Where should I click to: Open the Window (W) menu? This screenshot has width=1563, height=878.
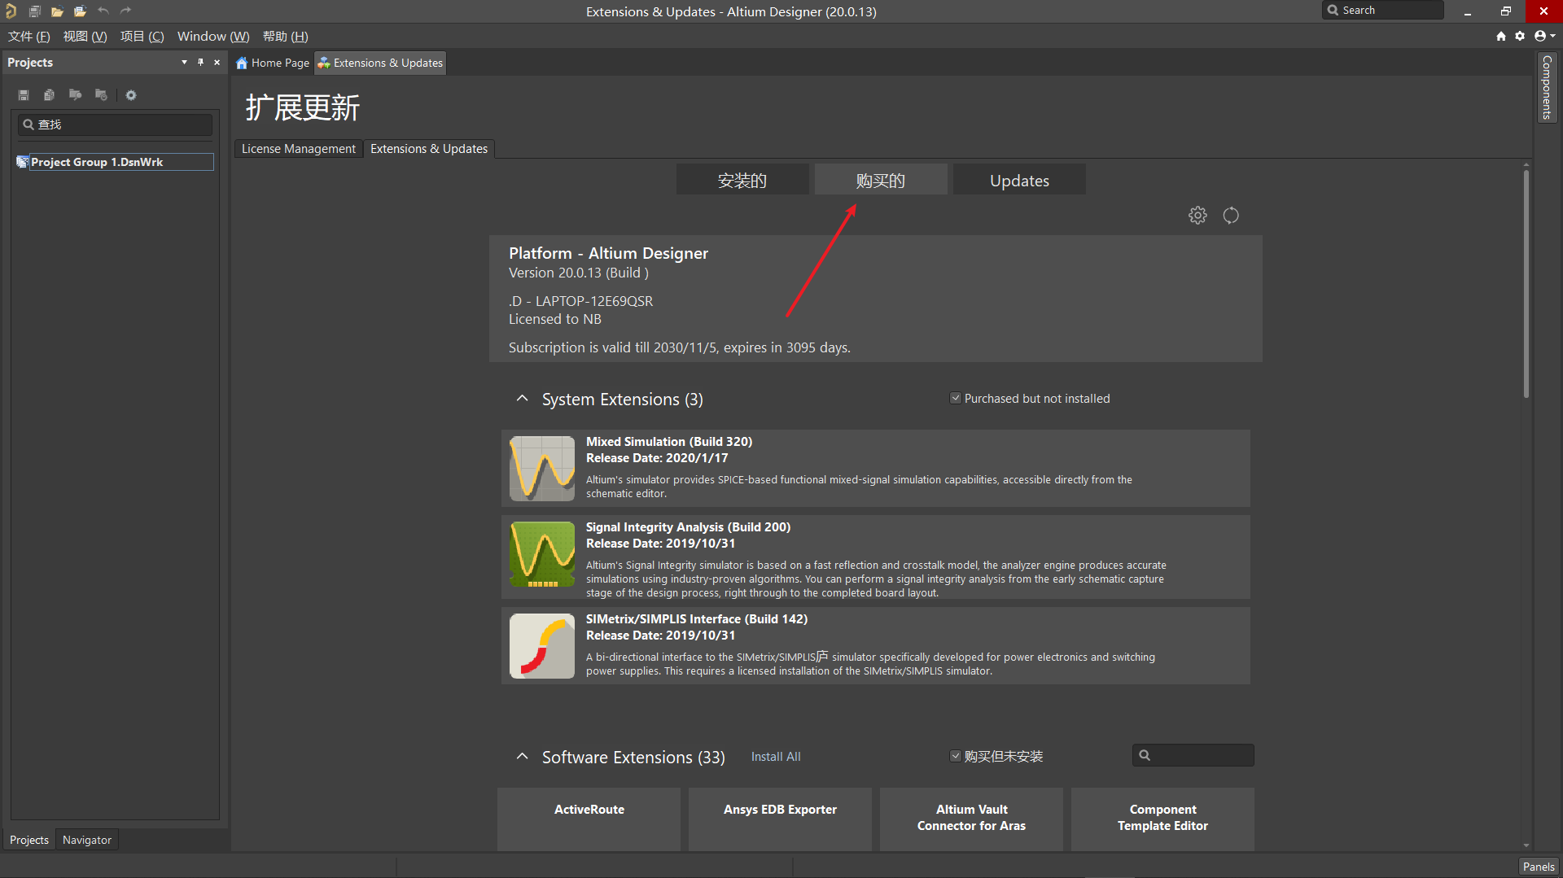[x=213, y=37]
